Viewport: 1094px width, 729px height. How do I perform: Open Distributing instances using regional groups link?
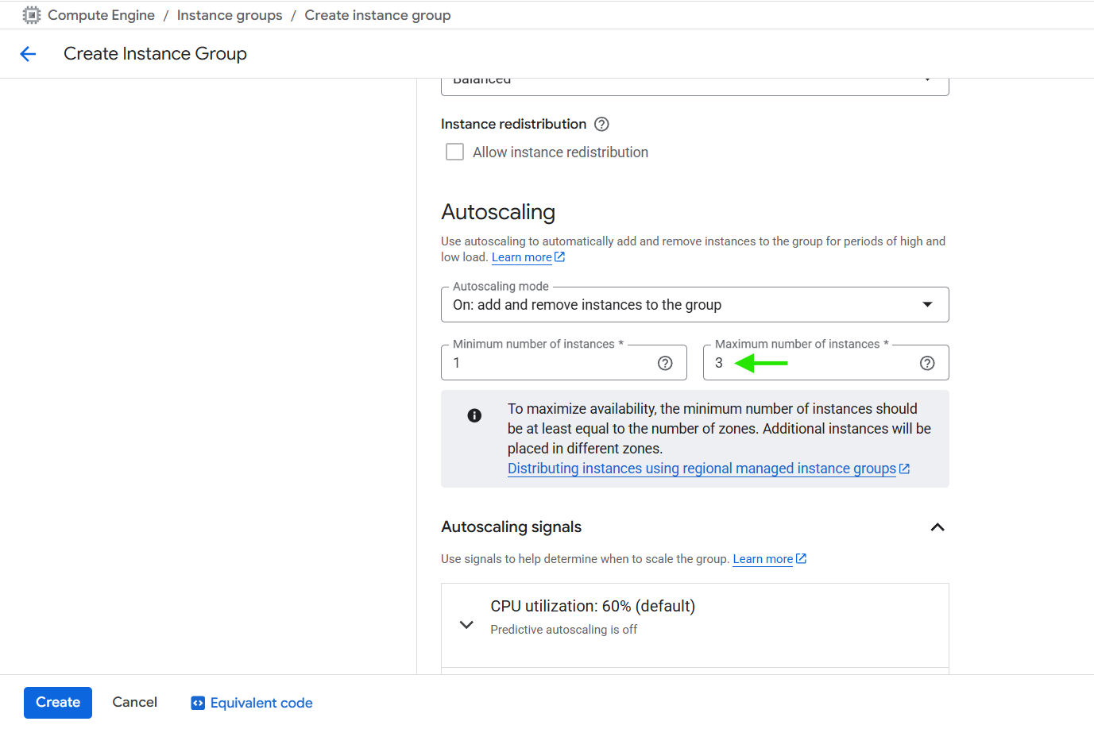point(702,469)
